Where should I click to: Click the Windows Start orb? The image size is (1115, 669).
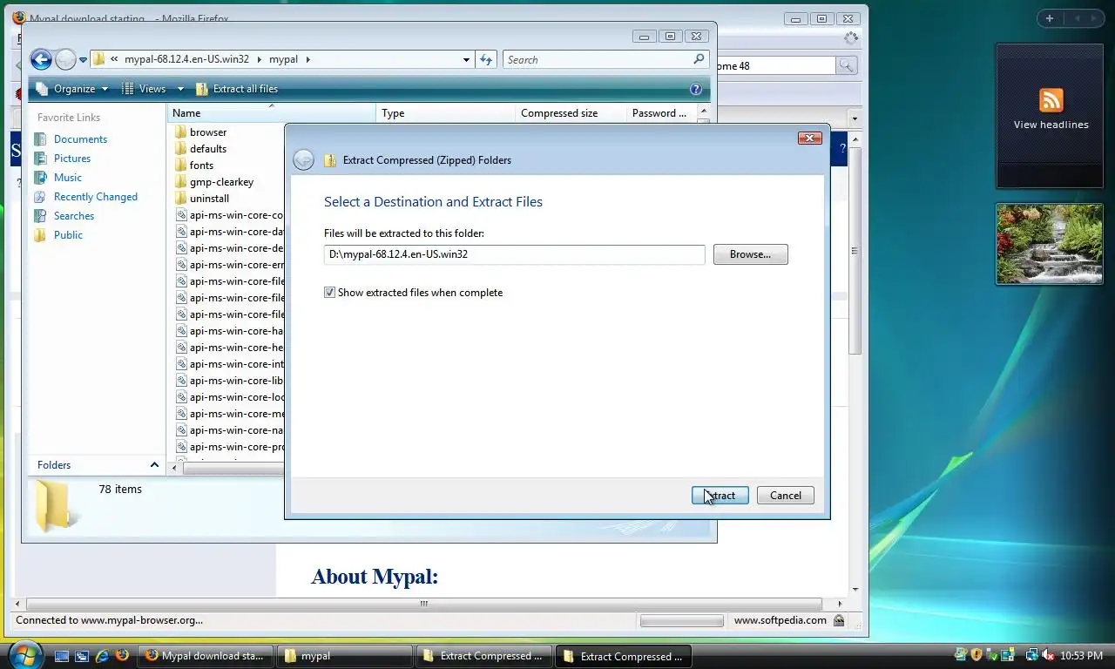coord(24,654)
